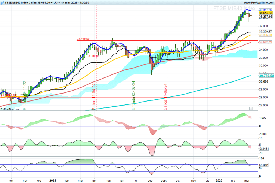Open the www.ProRealTime.com link in header
The image size is (275, 183).
(259, 3)
